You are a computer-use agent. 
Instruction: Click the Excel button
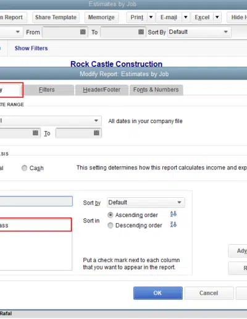pos(203,17)
